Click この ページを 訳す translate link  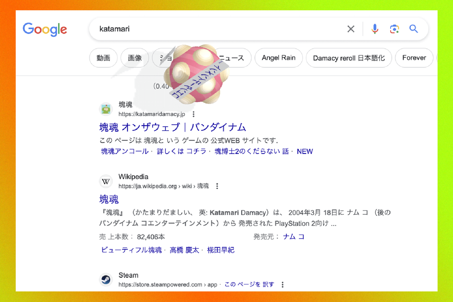(x=249, y=284)
